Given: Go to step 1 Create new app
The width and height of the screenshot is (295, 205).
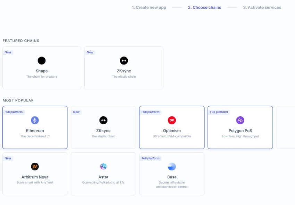Looking at the screenshot, I should (149, 7).
